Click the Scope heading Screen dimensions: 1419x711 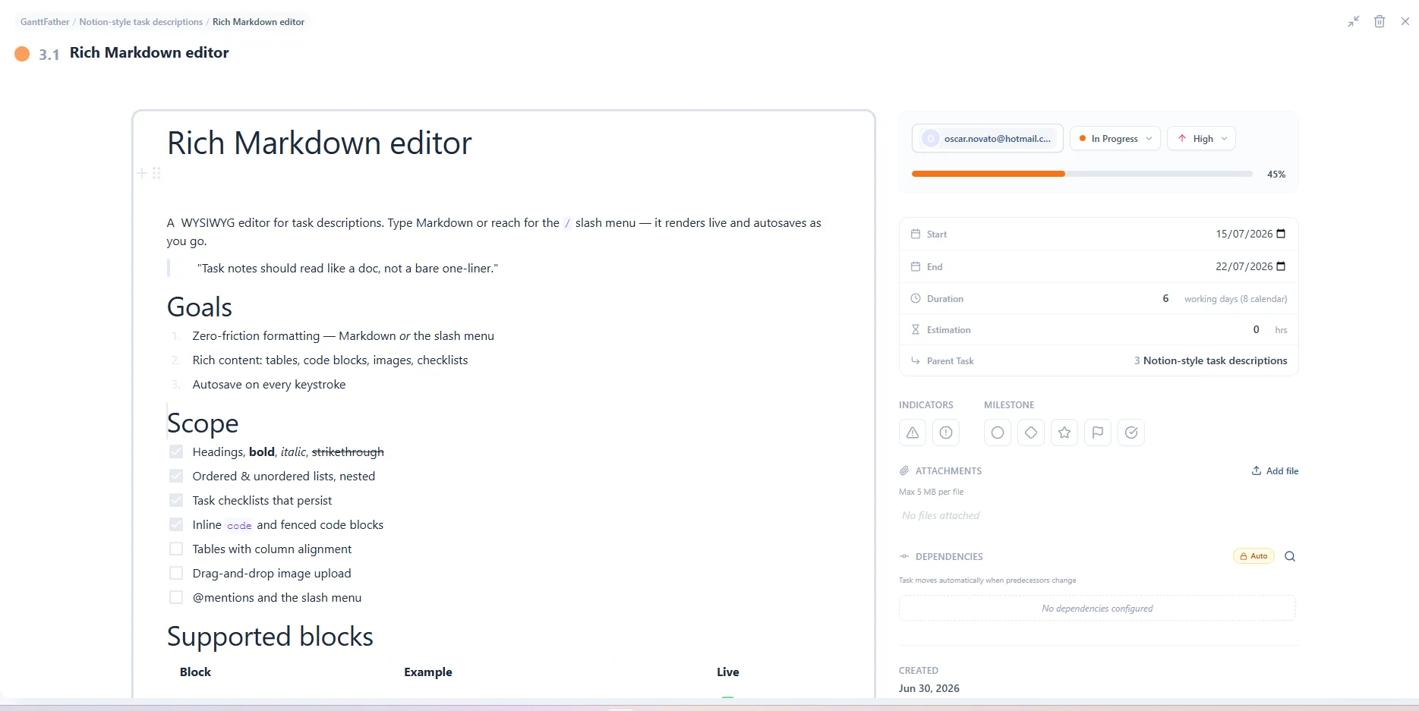click(203, 423)
